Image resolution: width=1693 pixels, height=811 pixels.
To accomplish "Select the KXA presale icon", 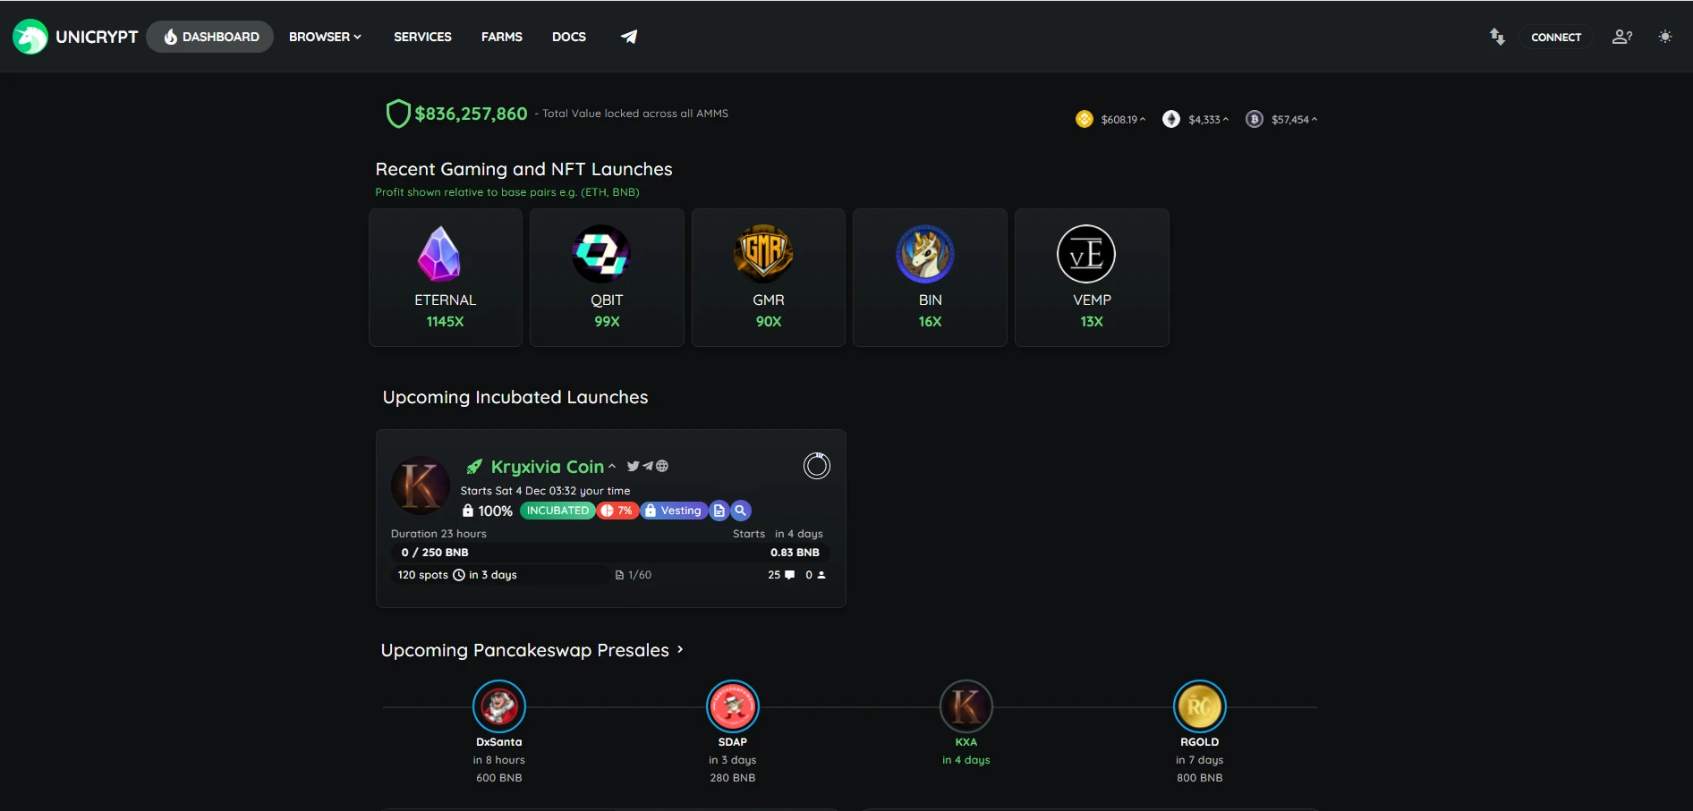I will point(966,706).
